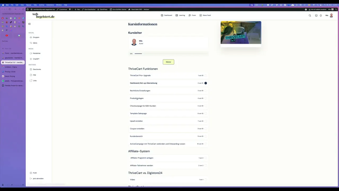Open notifications via the bell icon

321,15
